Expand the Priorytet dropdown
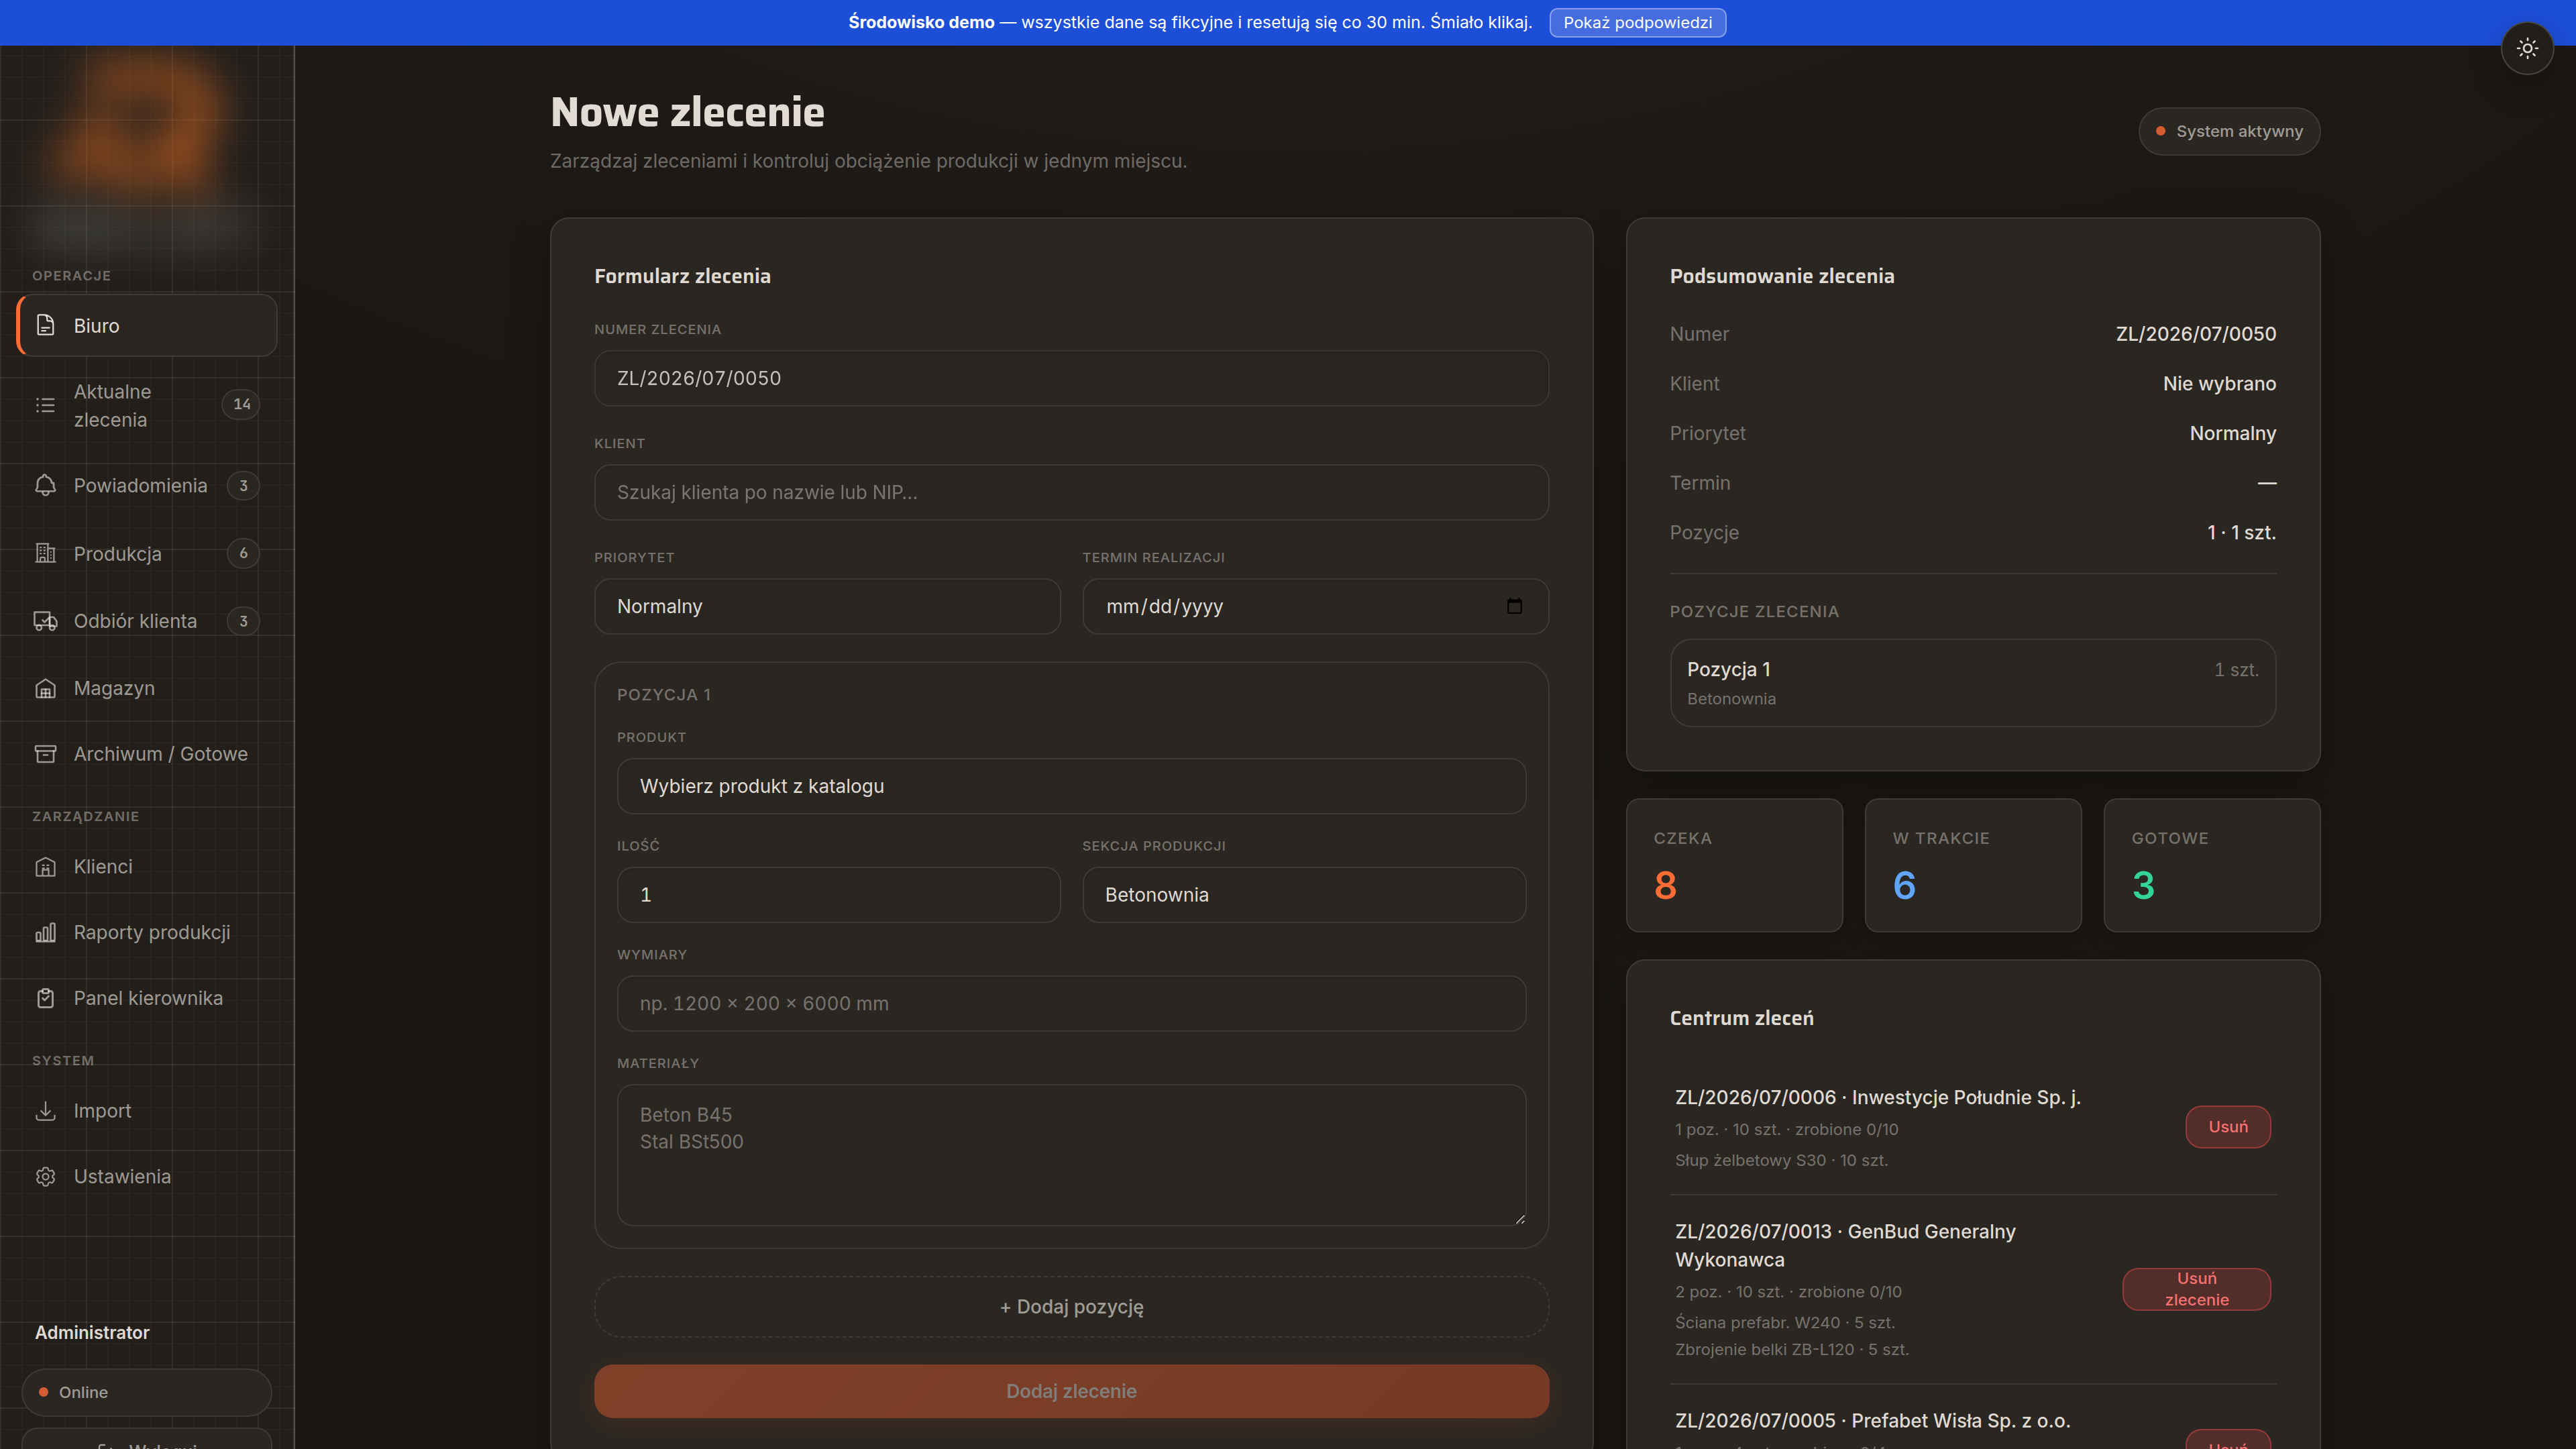2576x1449 pixels. [x=827, y=606]
